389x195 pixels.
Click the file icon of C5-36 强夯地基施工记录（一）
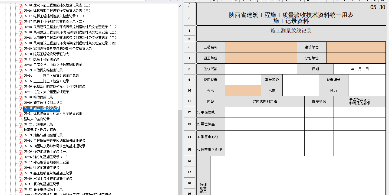pyautogui.click(x=21, y=152)
